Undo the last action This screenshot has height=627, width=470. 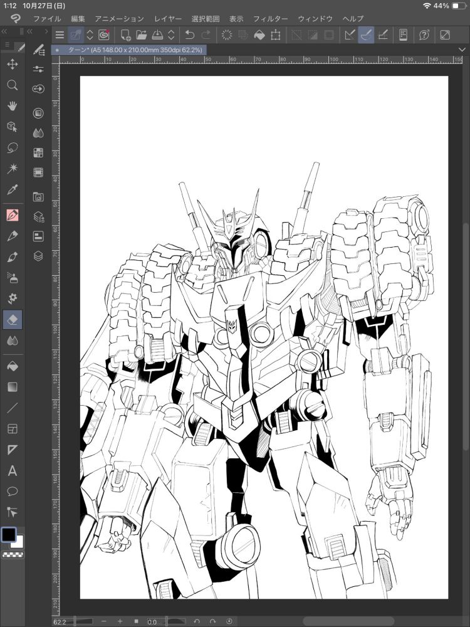click(x=189, y=34)
